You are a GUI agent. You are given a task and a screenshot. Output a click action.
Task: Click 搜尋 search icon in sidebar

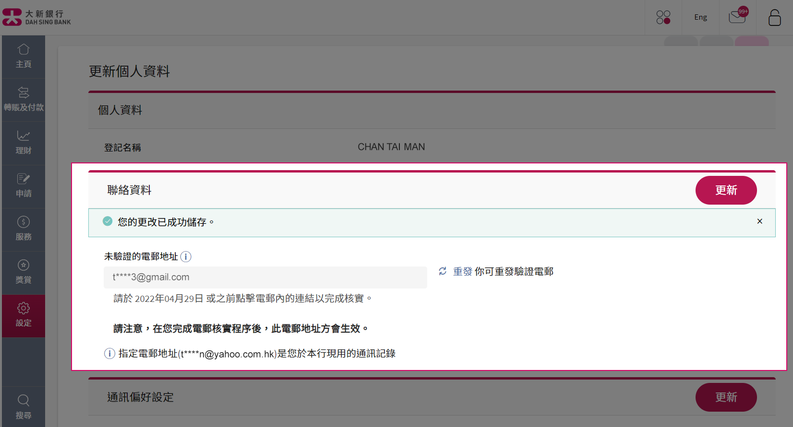click(x=24, y=407)
